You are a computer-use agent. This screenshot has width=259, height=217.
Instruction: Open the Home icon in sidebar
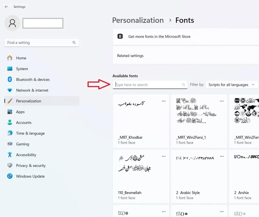point(10,58)
